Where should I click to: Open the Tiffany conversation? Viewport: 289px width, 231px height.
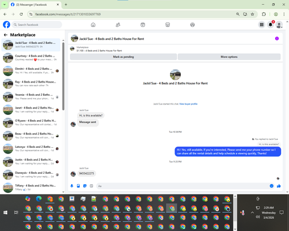point(31,188)
